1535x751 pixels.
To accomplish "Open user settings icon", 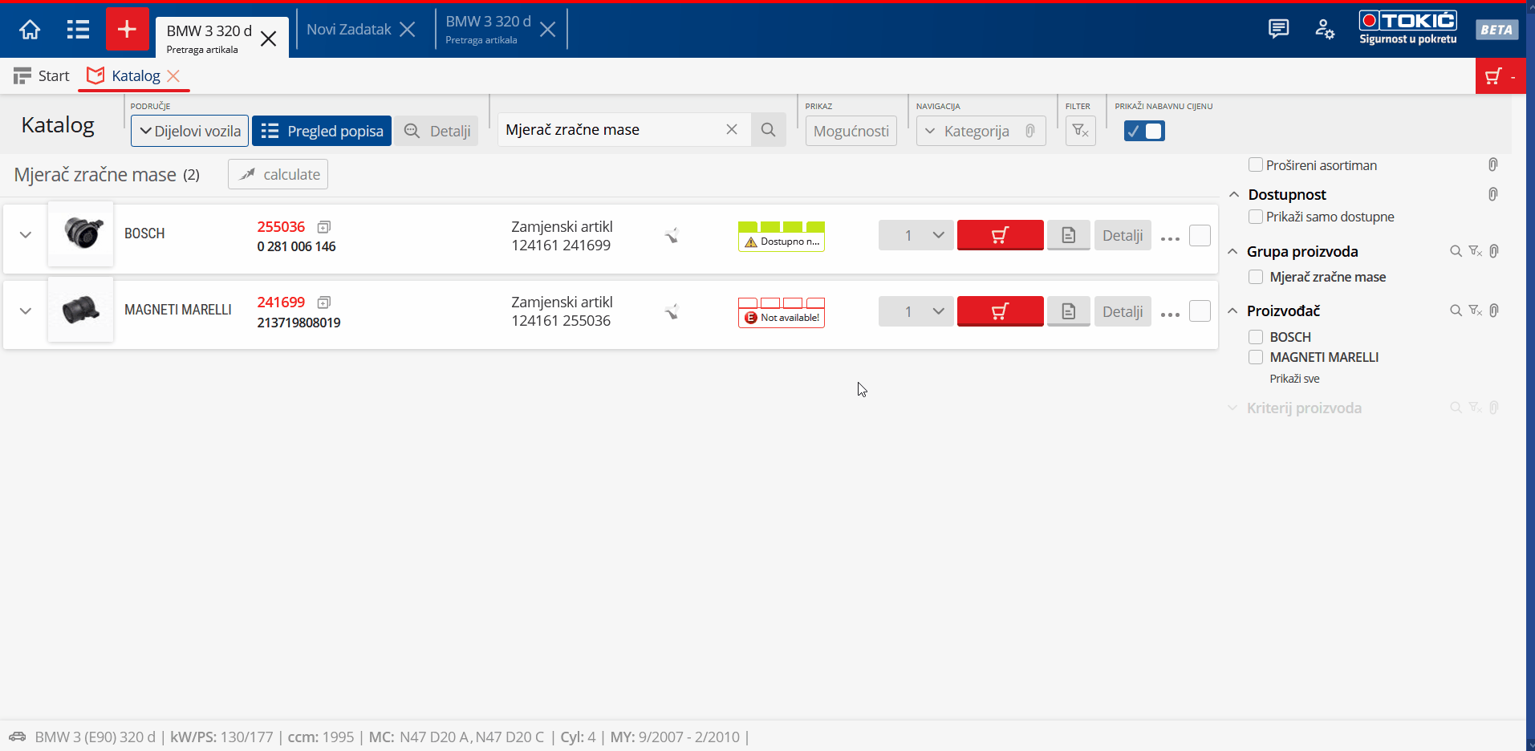I will 1324,30.
